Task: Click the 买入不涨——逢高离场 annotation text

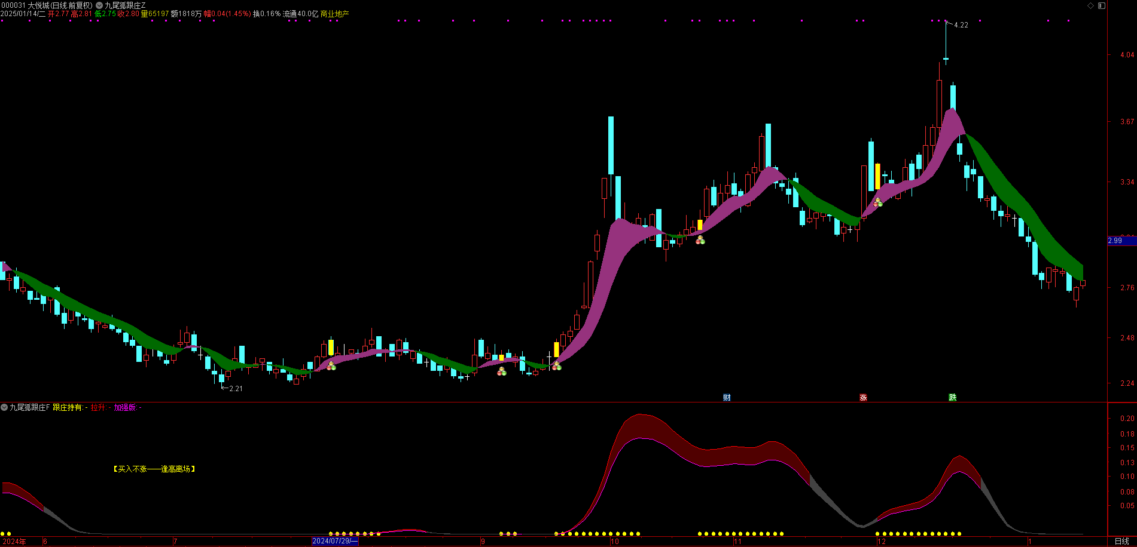Action: [x=154, y=469]
